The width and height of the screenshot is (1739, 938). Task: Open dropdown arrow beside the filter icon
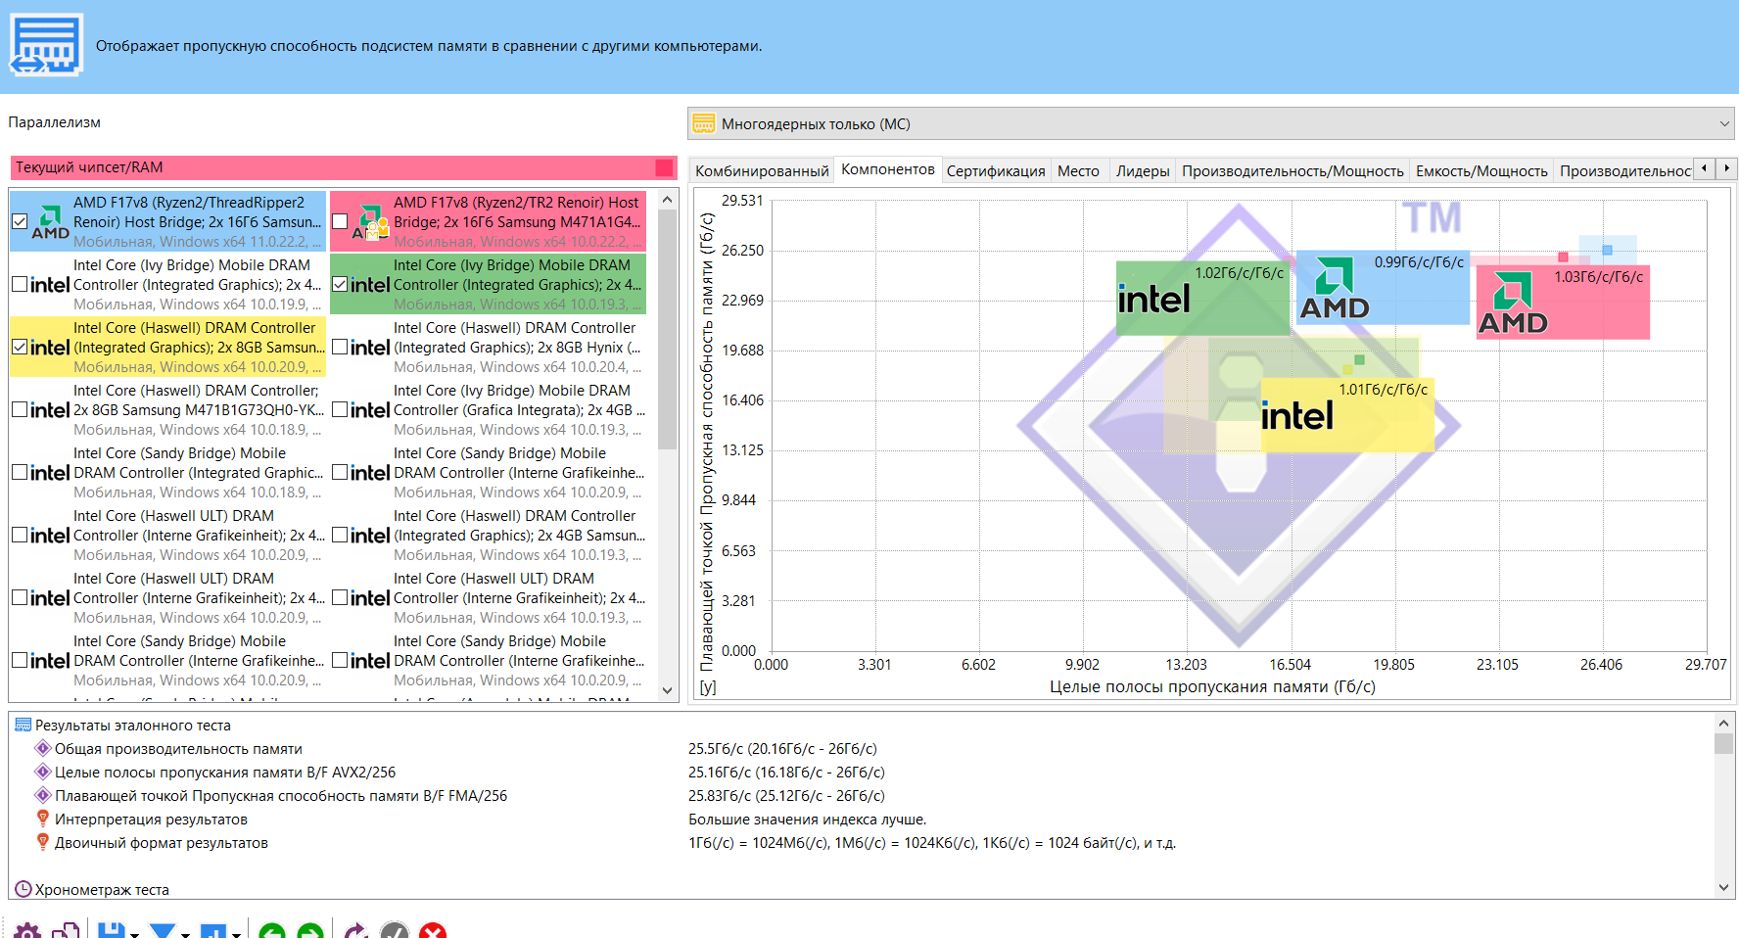point(185,934)
